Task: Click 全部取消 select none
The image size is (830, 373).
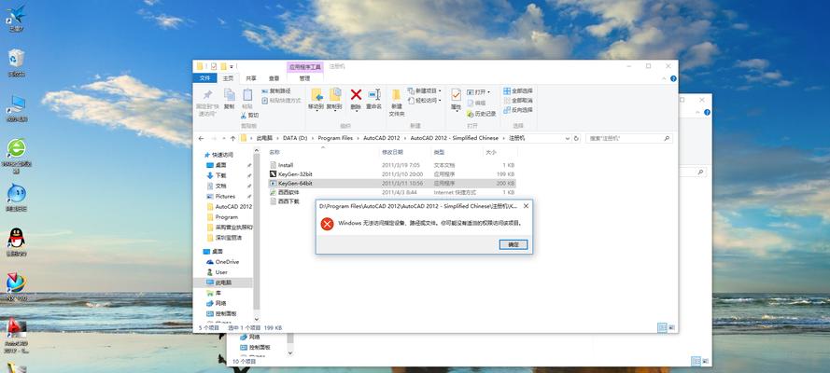Action: [518, 101]
